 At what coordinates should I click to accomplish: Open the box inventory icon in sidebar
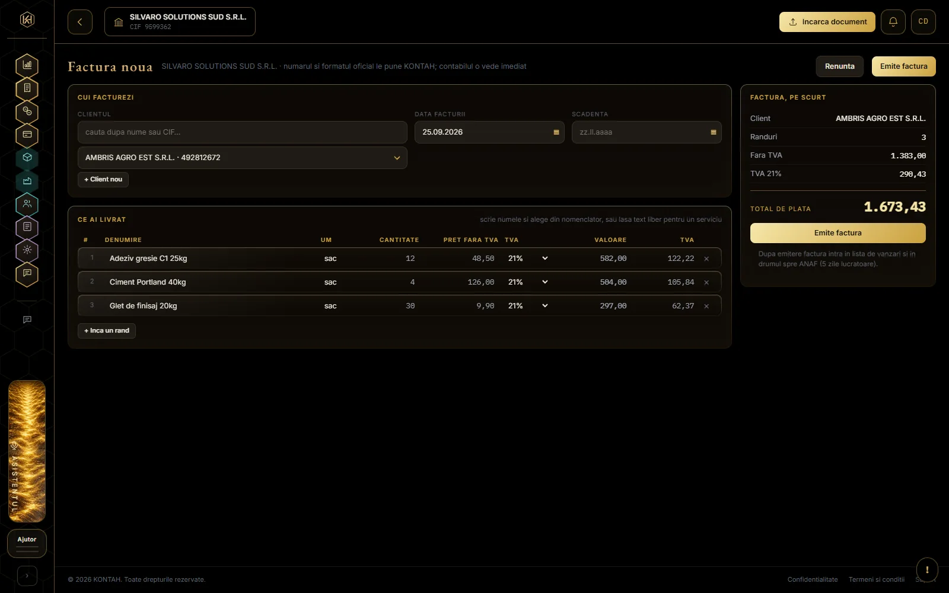tap(27, 158)
